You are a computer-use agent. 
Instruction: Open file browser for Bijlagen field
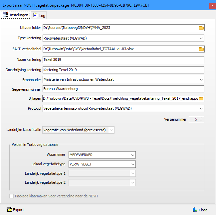click(201, 98)
